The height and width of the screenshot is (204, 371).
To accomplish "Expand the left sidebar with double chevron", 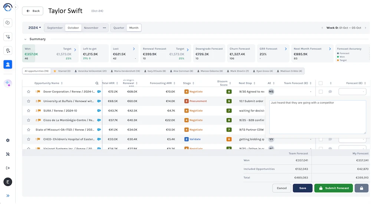I will (x=8, y=195).
